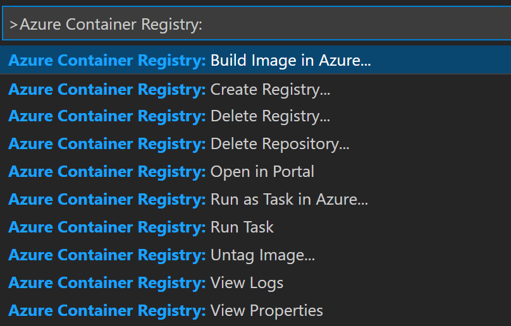511x326 pixels.
Task: Click the blue prefix on the View Properties row
Action: click(107, 311)
